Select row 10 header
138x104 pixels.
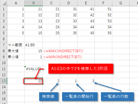point(4,63)
